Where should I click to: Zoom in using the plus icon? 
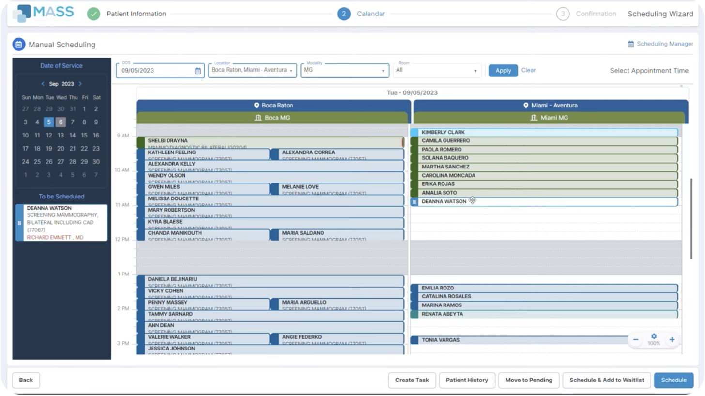click(672, 339)
